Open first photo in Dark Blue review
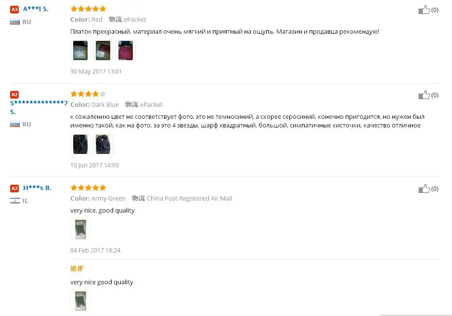Viewport: 452px width, 316px height. (x=80, y=144)
